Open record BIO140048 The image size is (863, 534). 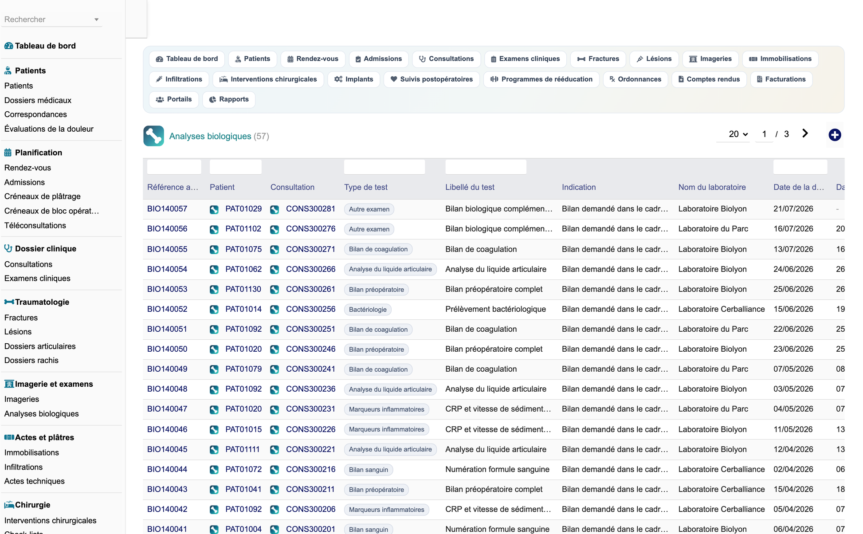pos(167,389)
